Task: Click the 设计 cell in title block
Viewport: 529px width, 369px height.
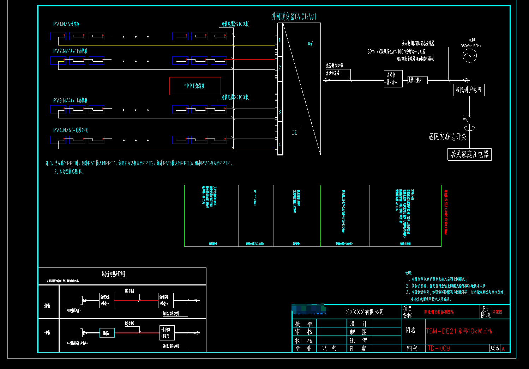Action: tap(359, 324)
